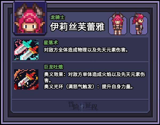The height and width of the screenshot is (125, 160).
Task: Select the front-facing character sprite
Action: click(118, 25)
